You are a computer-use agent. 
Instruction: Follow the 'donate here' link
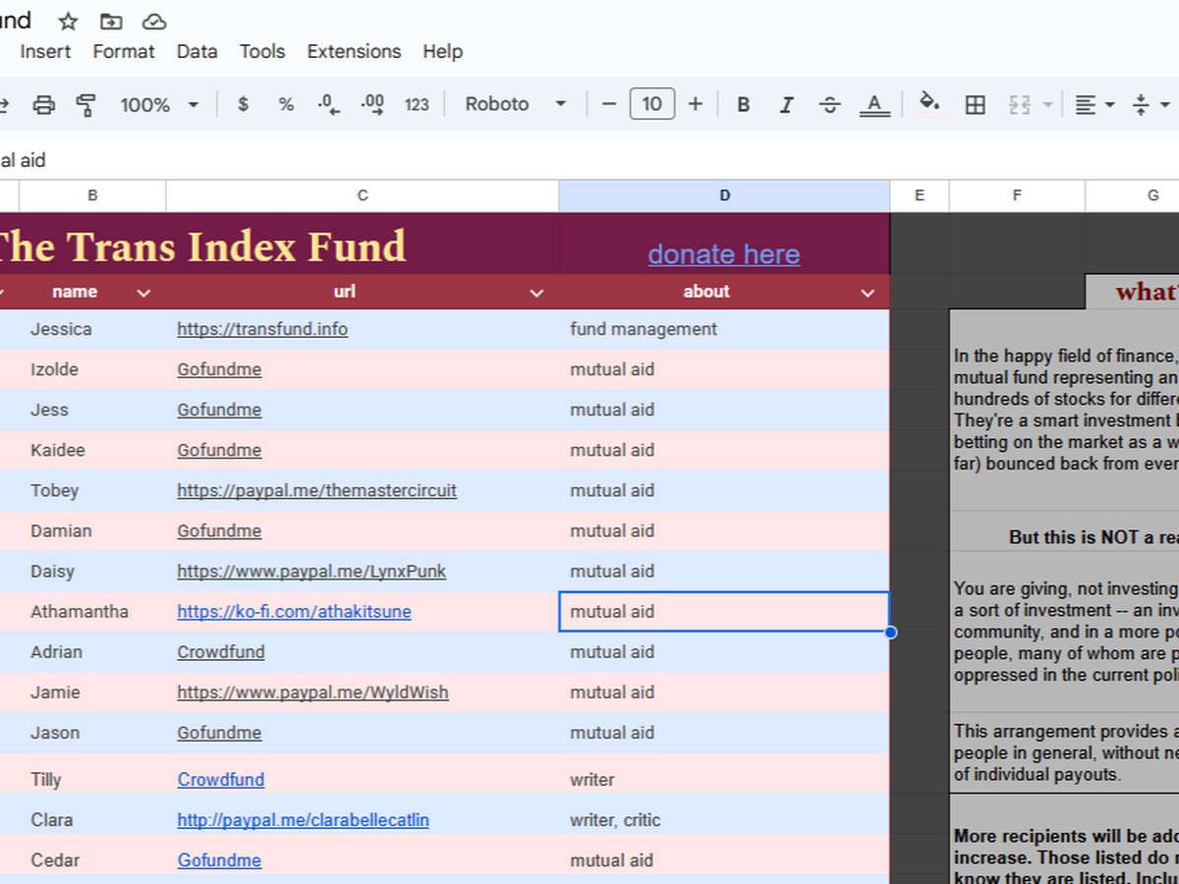pos(723,253)
